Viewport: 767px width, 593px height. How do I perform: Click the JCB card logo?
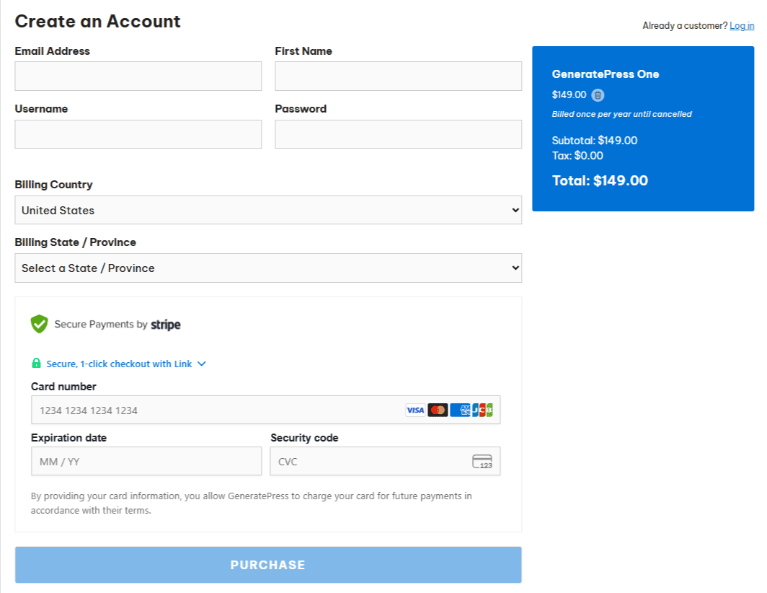[482, 410]
